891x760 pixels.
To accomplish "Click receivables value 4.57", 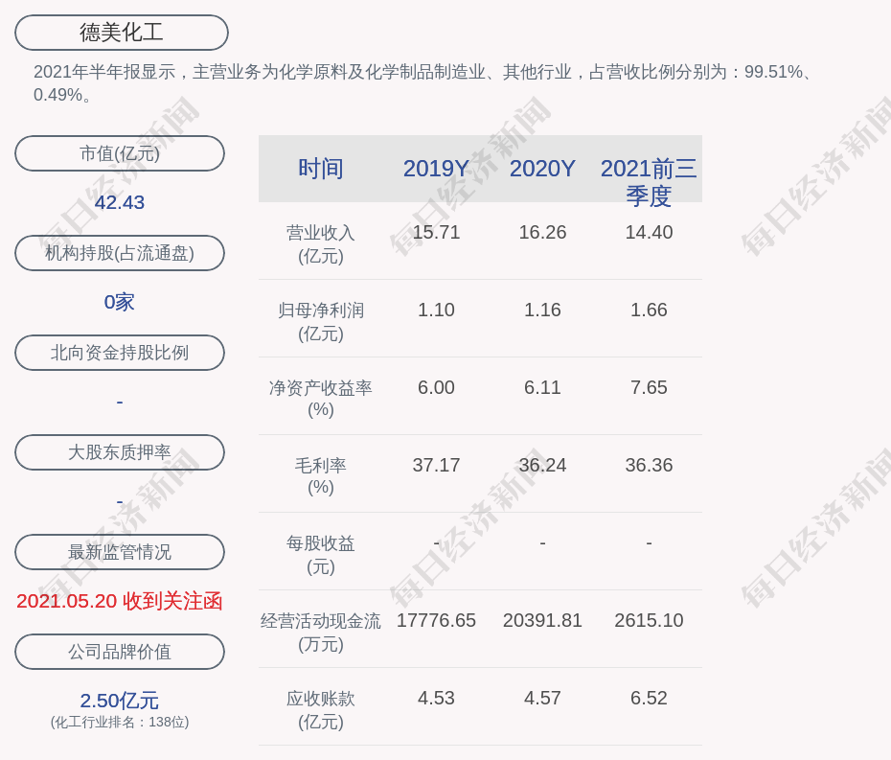I will pos(542,698).
